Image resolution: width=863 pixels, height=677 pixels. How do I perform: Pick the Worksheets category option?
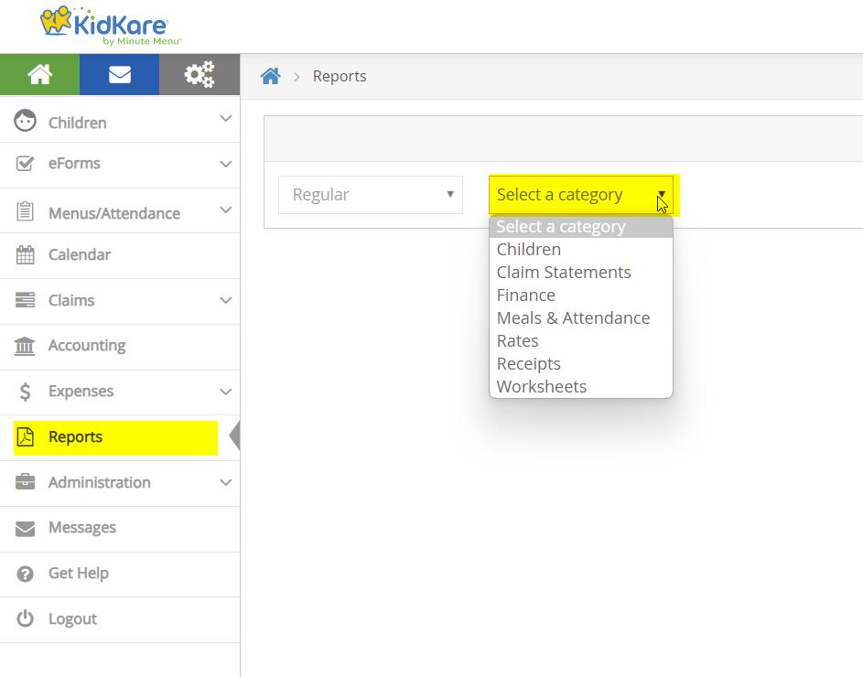(542, 387)
